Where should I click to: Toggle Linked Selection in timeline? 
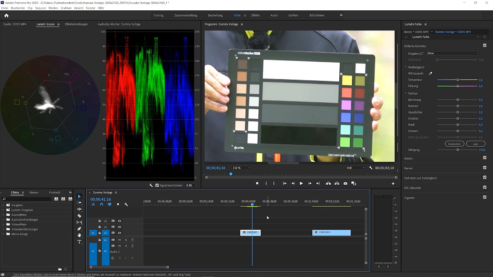coord(110,204)
